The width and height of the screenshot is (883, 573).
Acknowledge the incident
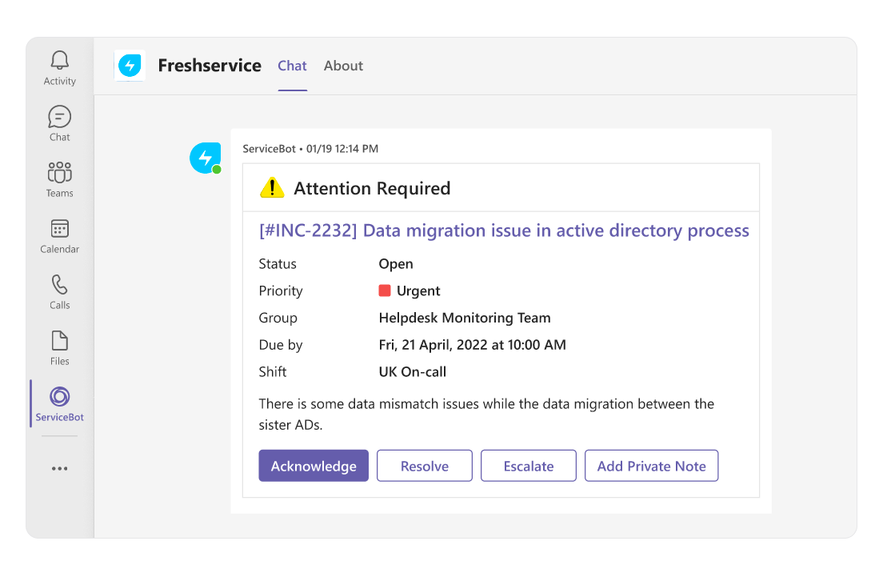click(x=314, y=465)
